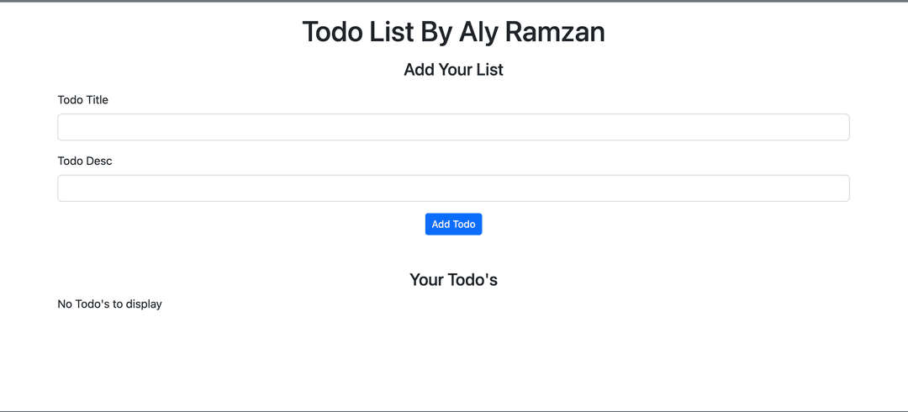908x412 pixels.
Task: Click the "Todo Desc" label text
Action: pos(85,161)
